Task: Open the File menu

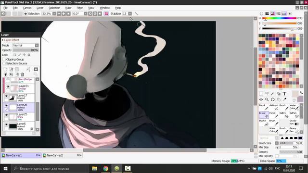Action: [5, 8]
